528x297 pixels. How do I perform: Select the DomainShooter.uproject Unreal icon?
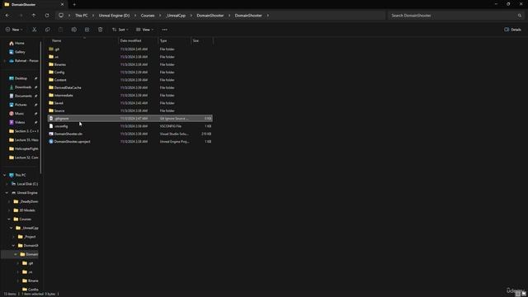click(x=51, y=142)
